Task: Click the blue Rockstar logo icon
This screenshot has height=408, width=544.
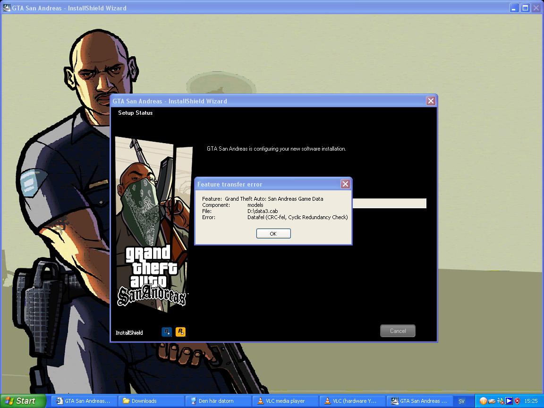Action: click(167, 332)
